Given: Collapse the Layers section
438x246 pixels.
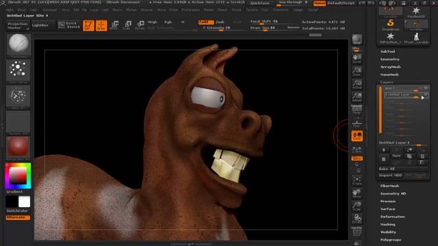Looking at the screenshot, I should (x=387, y=83).
